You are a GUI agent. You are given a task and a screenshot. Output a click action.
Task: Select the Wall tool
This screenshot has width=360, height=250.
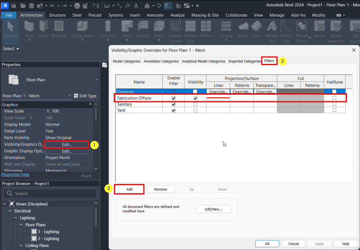(29, 29)
